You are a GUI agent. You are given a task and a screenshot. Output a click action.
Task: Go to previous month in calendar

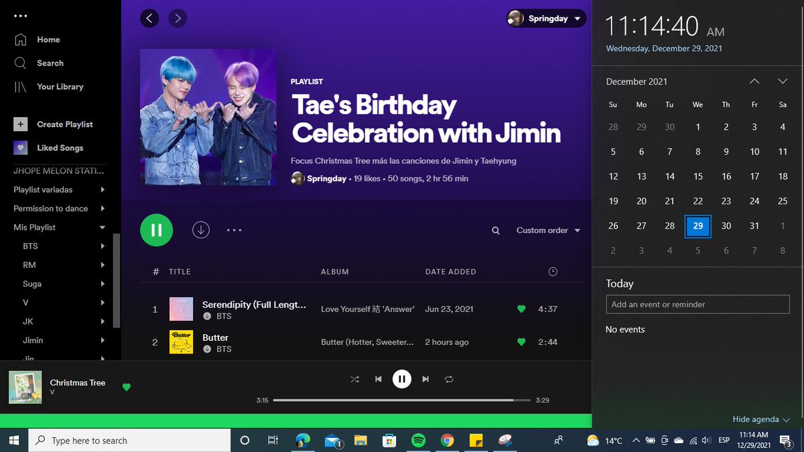(x=754, y=81)
